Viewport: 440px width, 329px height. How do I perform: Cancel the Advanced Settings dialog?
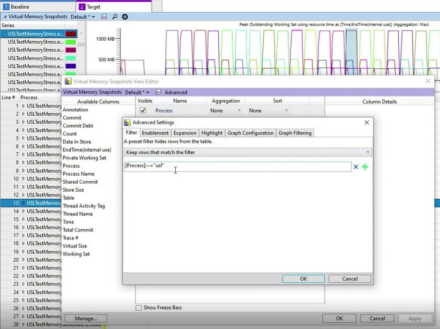(350, 279)
